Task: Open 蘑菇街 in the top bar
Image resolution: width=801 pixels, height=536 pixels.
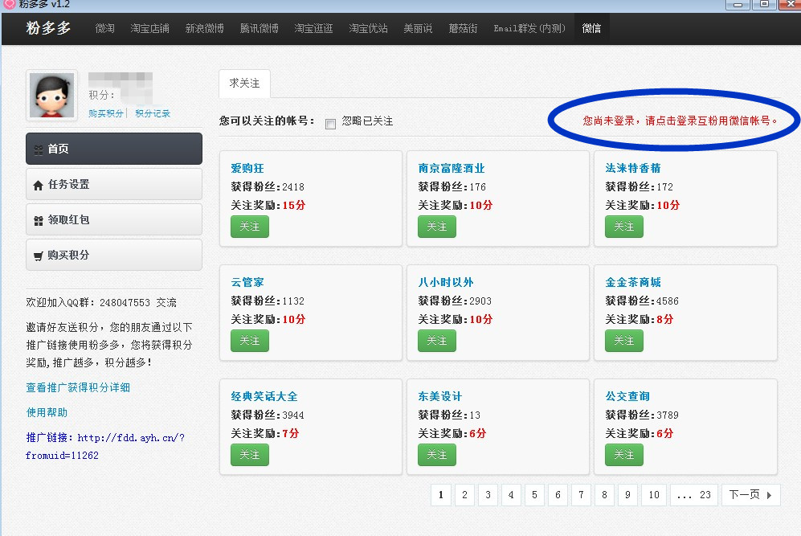Action: pos(463,29)
